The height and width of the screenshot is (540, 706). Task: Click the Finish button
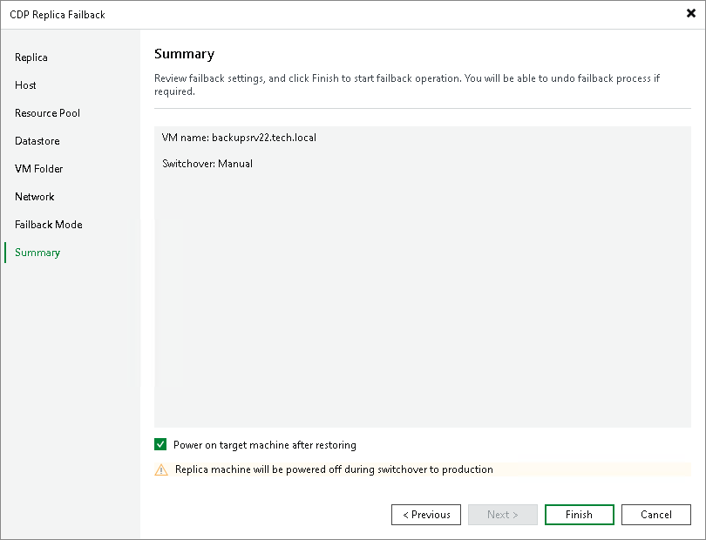(579, 514)
